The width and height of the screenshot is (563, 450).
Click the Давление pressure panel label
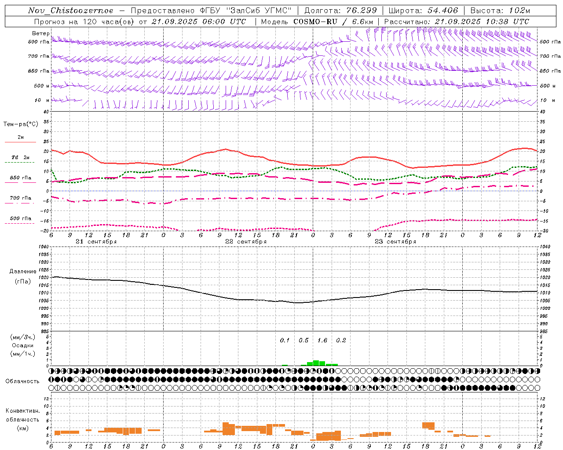click(x=23, y=272)
